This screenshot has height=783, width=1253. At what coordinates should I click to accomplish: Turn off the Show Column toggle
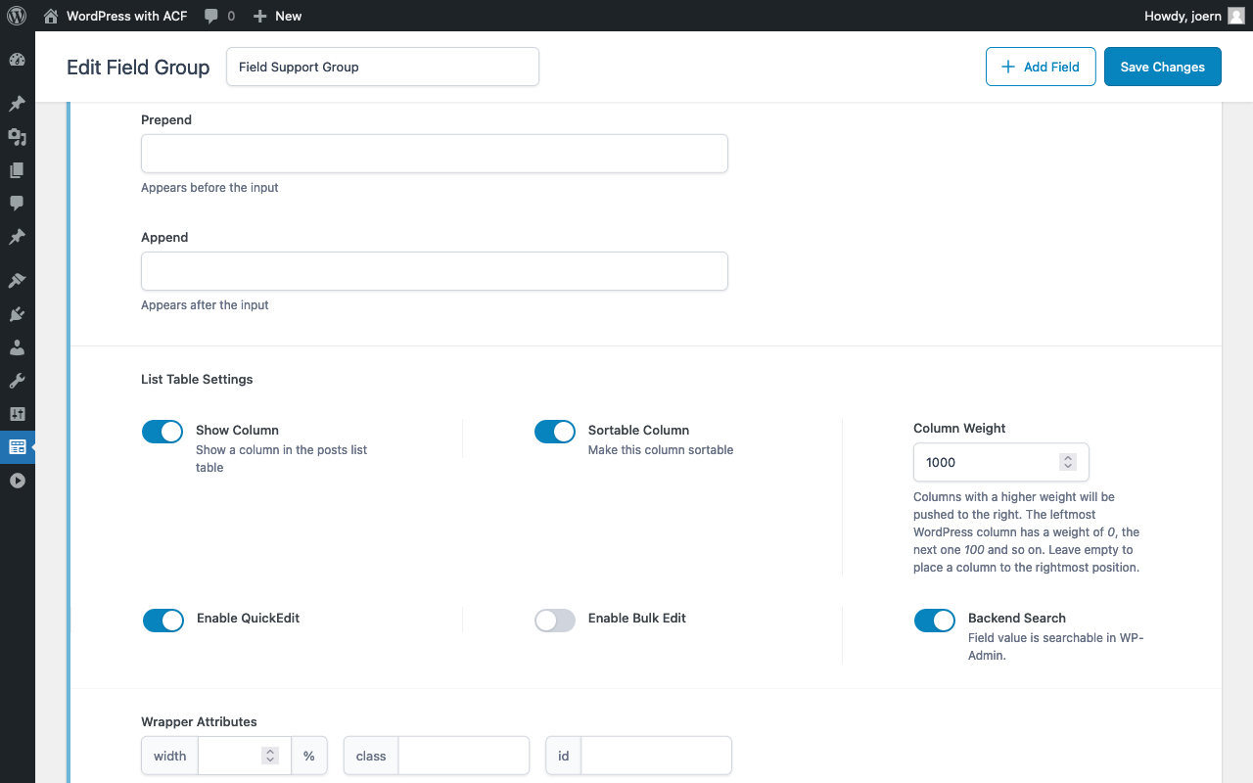coord(162,432)
